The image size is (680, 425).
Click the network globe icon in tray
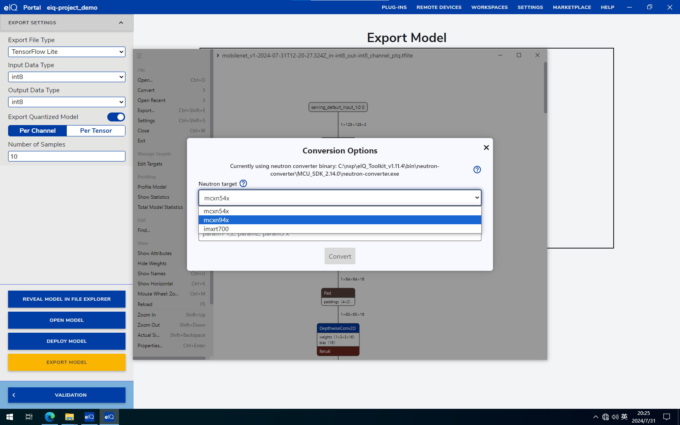(606, 417)
